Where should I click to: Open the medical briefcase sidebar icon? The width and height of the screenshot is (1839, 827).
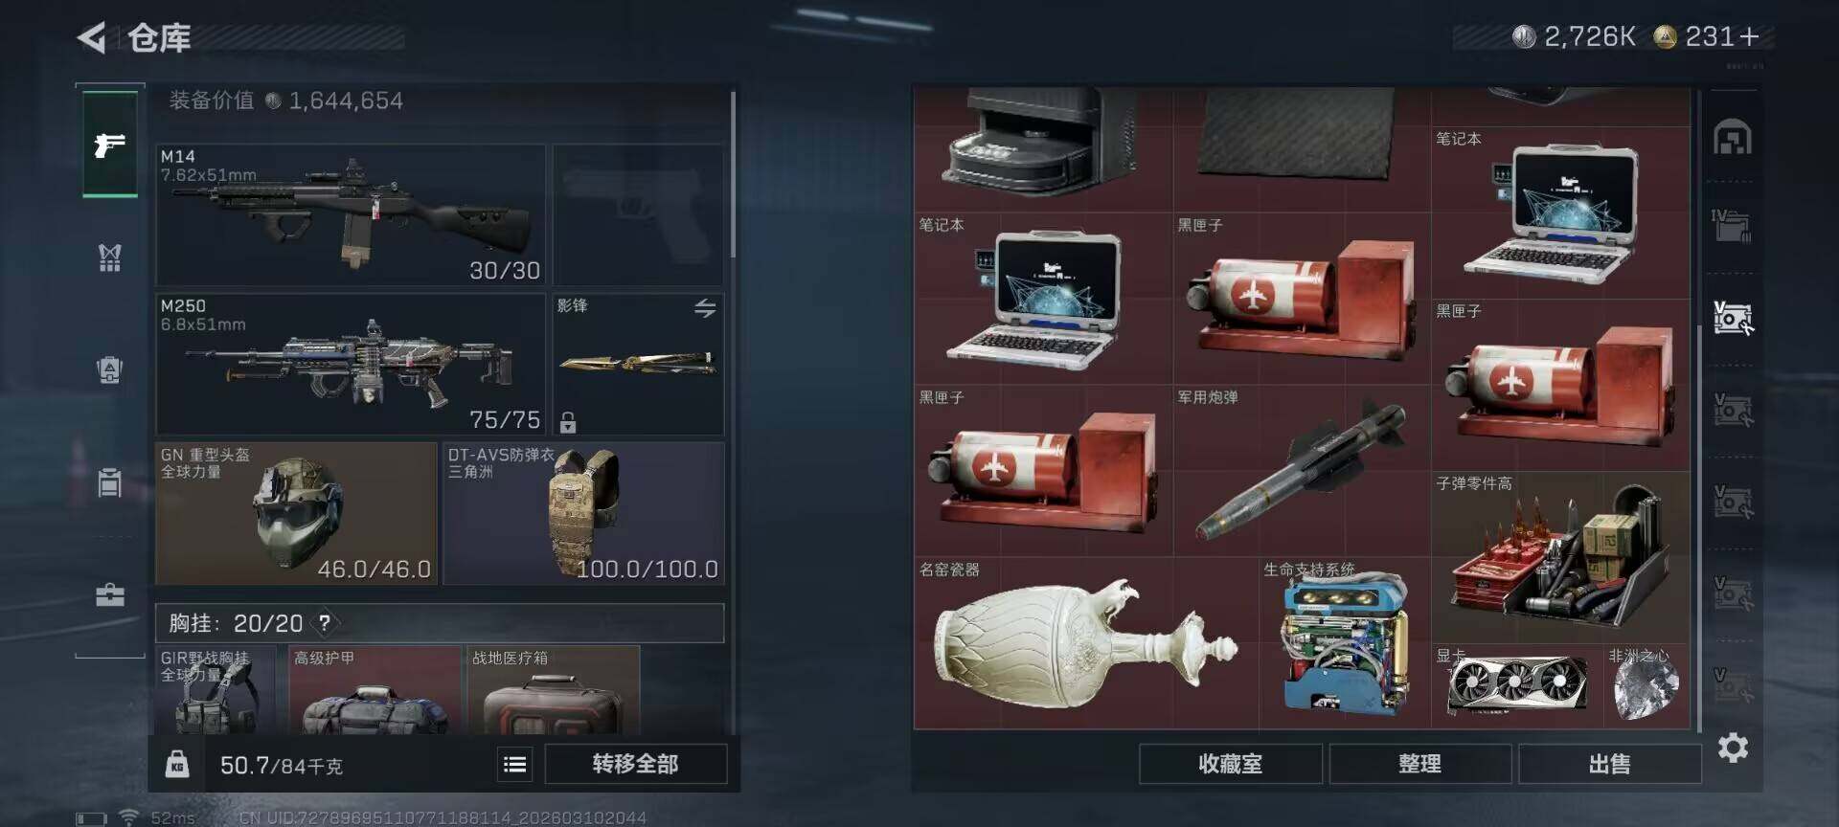click(x=110, y=595)
